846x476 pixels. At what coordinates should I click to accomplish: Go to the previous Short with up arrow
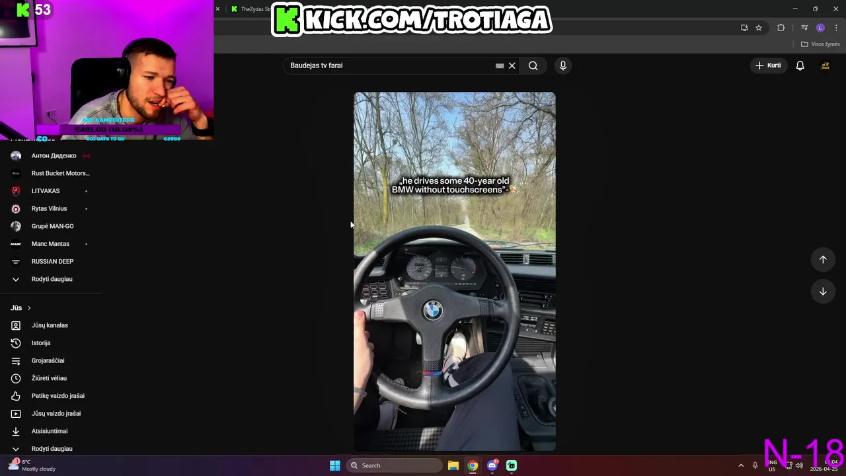point(823,259)
